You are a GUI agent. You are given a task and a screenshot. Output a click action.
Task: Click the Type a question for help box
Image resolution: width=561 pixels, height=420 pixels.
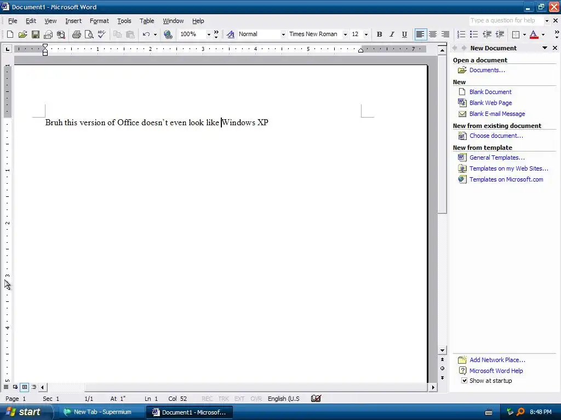506,20
